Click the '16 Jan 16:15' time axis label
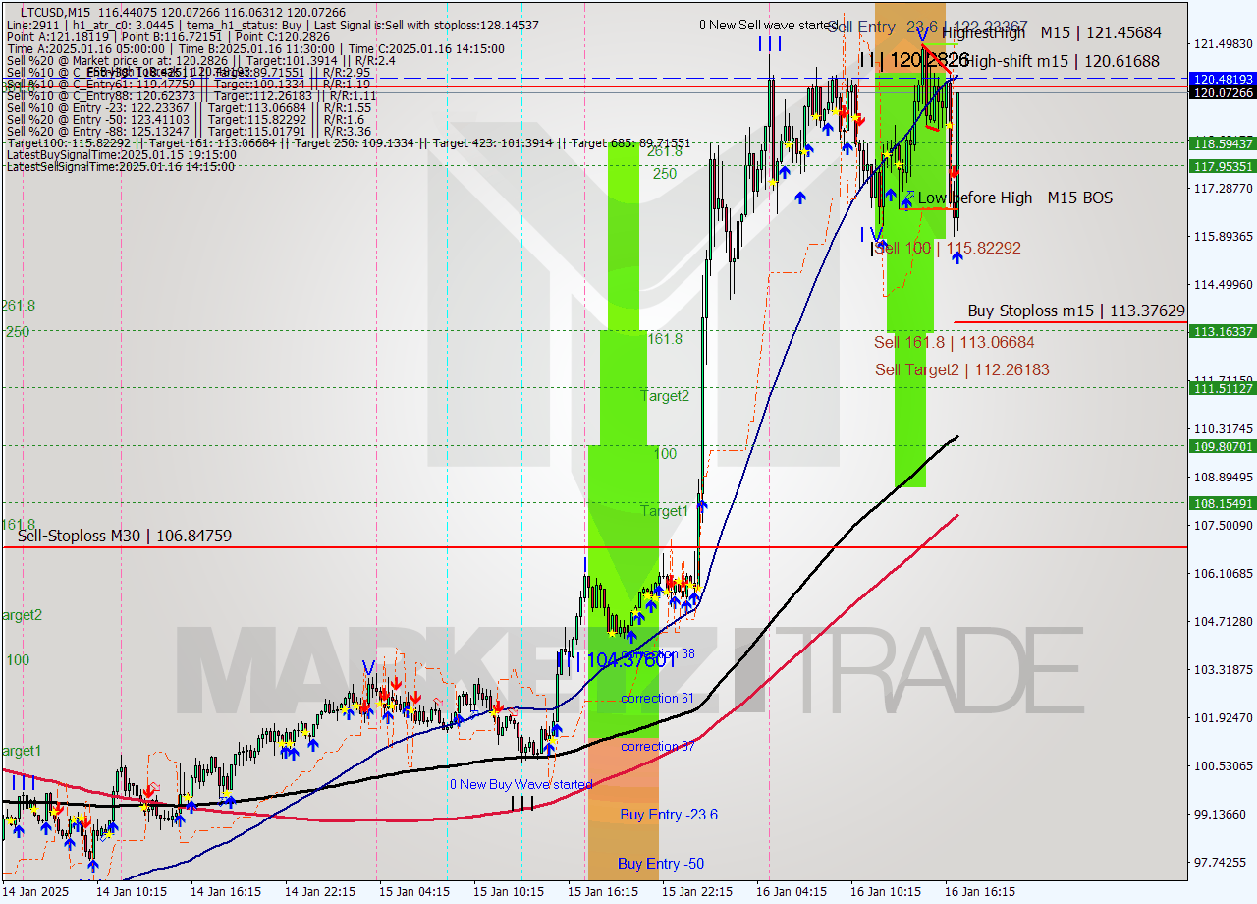The image size is (1257, 904). [x=979, y=892]
